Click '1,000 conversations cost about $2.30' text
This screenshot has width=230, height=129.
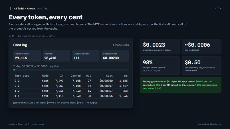coord(180,87)
